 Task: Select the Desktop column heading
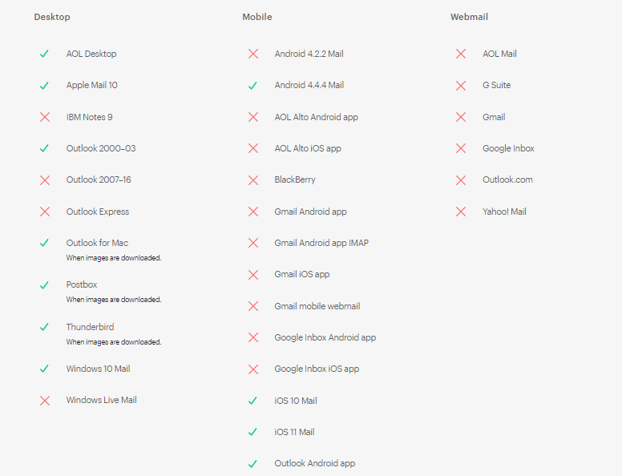pyautogui.click(x=51, y=17)
